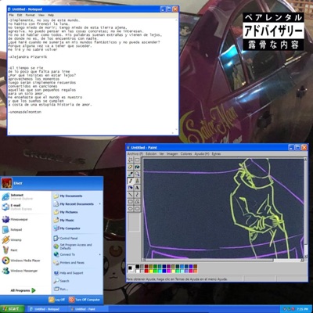Launch Paint from the Start menu list
The height and width of the screenshot is (313, 313).
coord(10,250)
